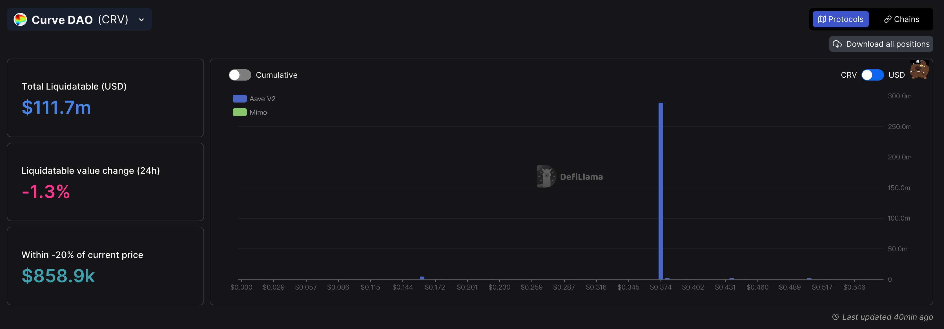Click the Total Liquidatable $111.7m value
This screenshot has height=329, width=944.
[x=56, y=108]
